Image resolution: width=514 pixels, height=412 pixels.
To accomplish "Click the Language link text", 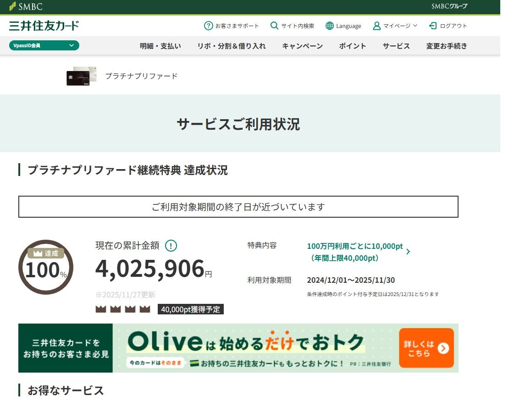I will tap(348, 26).
